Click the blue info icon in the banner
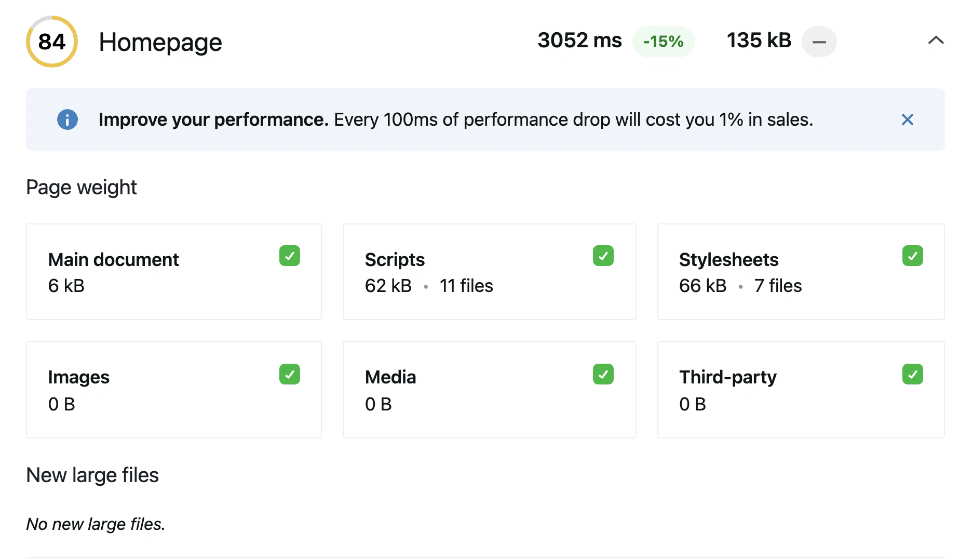This screenshot has height=558, width=973. 67,119
